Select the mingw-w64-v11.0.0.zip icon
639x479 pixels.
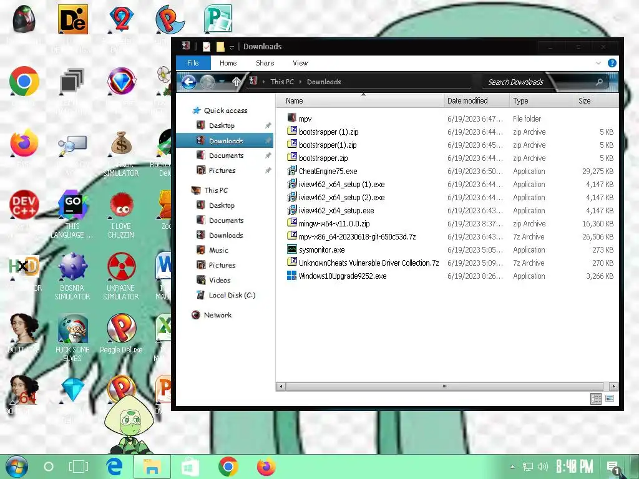click(291, 223)
